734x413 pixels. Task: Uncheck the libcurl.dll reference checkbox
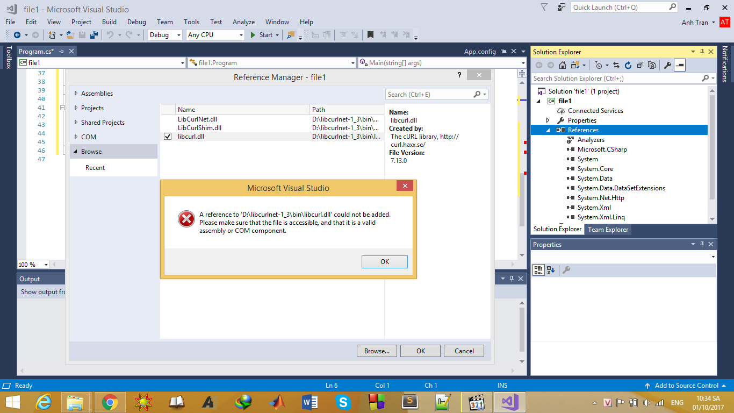168,137
